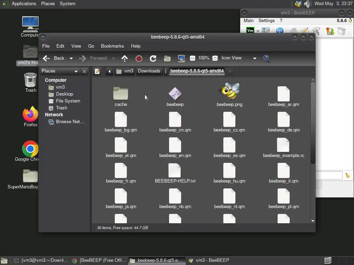354x265 pixels.
Task: Zoom out with the minus icon
Action: click(192, 58)
